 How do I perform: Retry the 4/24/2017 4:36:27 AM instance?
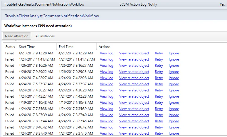[159, 90]
